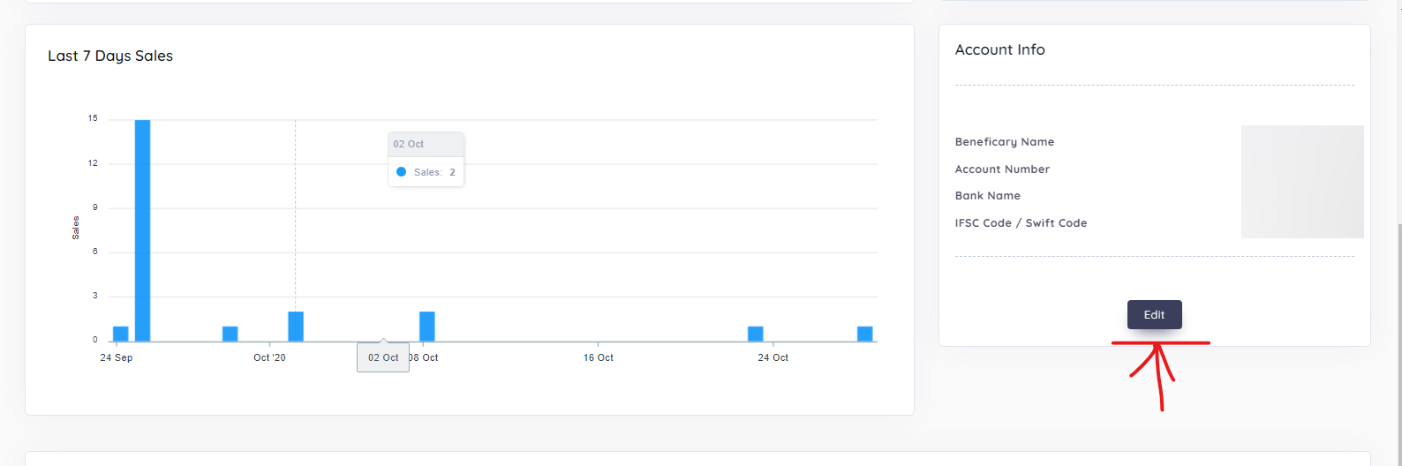The height and width of the screenshot is (466, 1402).
Task: Click the 16 Oct axis label
Action: pyautogui.click(x=599, y=357)
